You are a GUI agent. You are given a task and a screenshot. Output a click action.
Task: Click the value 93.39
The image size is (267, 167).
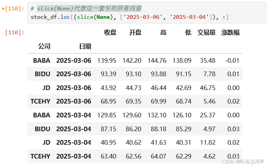(x=108, y=74)
